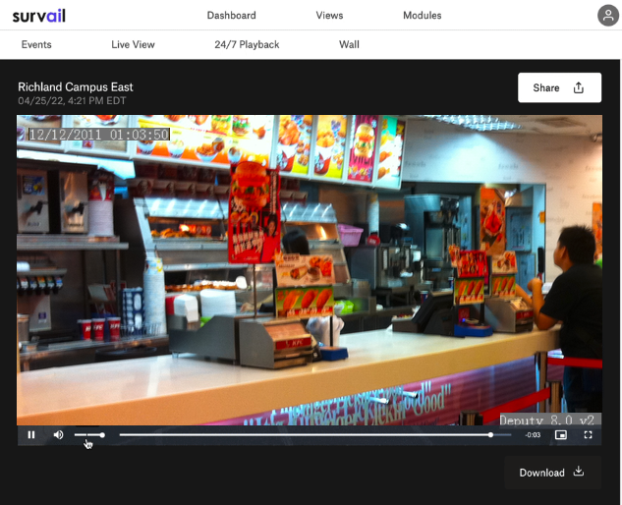Switch to the Wall tab
This screenshot has width=622, height=505.
click(349, 44)
